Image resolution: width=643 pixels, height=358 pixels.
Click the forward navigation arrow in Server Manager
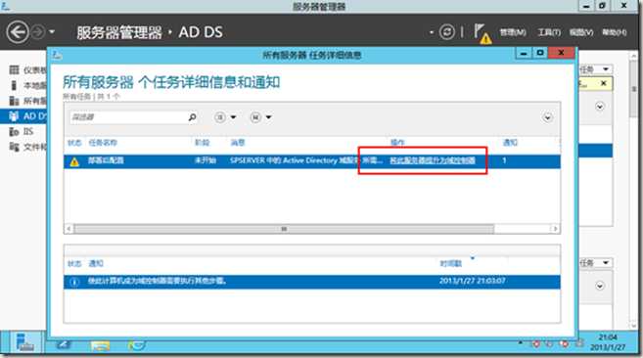tap(38, 32)
